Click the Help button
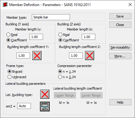Image resolution: width=135 pixels, height=118 pixels. [120, 102]
